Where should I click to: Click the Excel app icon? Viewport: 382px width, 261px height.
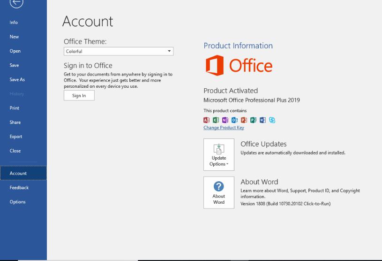click(216, 120)
